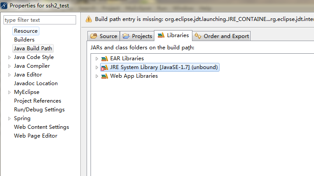Open the Javadoc Location page

tap(36, 83)
